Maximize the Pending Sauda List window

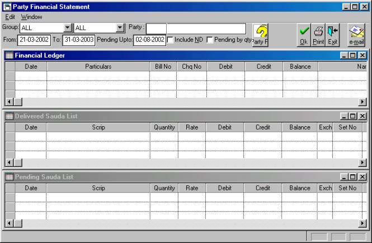pos(352,177)
